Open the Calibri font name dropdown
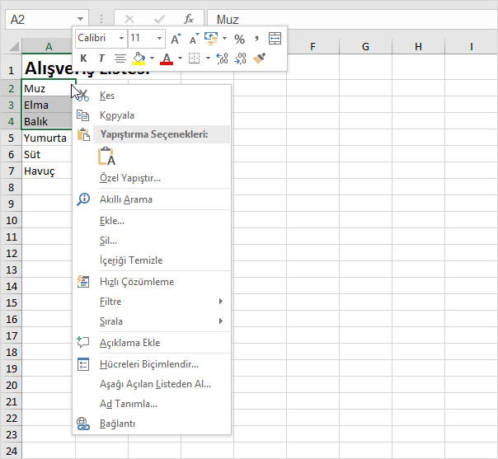This screenshot has width=498, height=459. point(121,39)
